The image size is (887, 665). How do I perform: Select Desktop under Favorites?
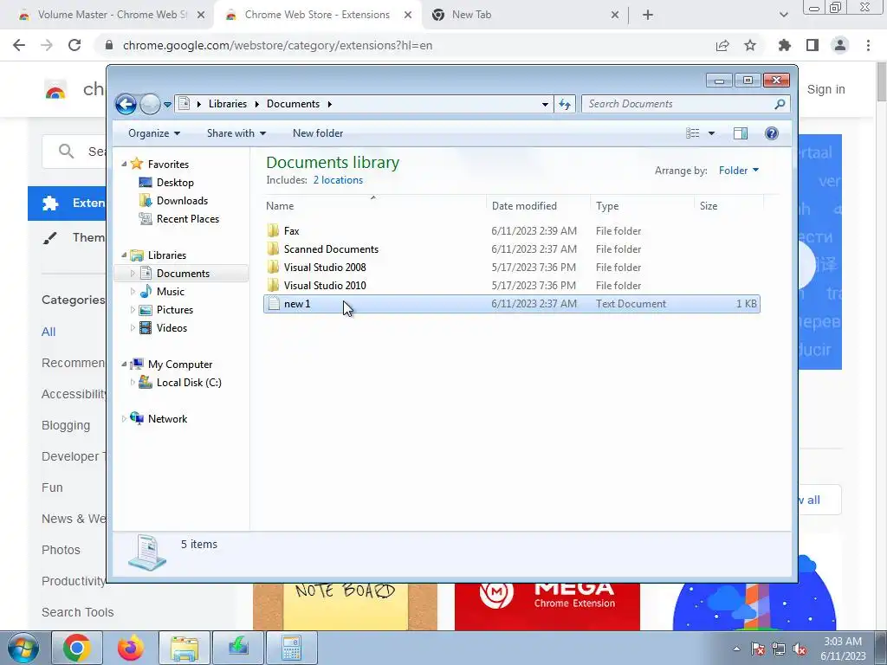[175, 183]
